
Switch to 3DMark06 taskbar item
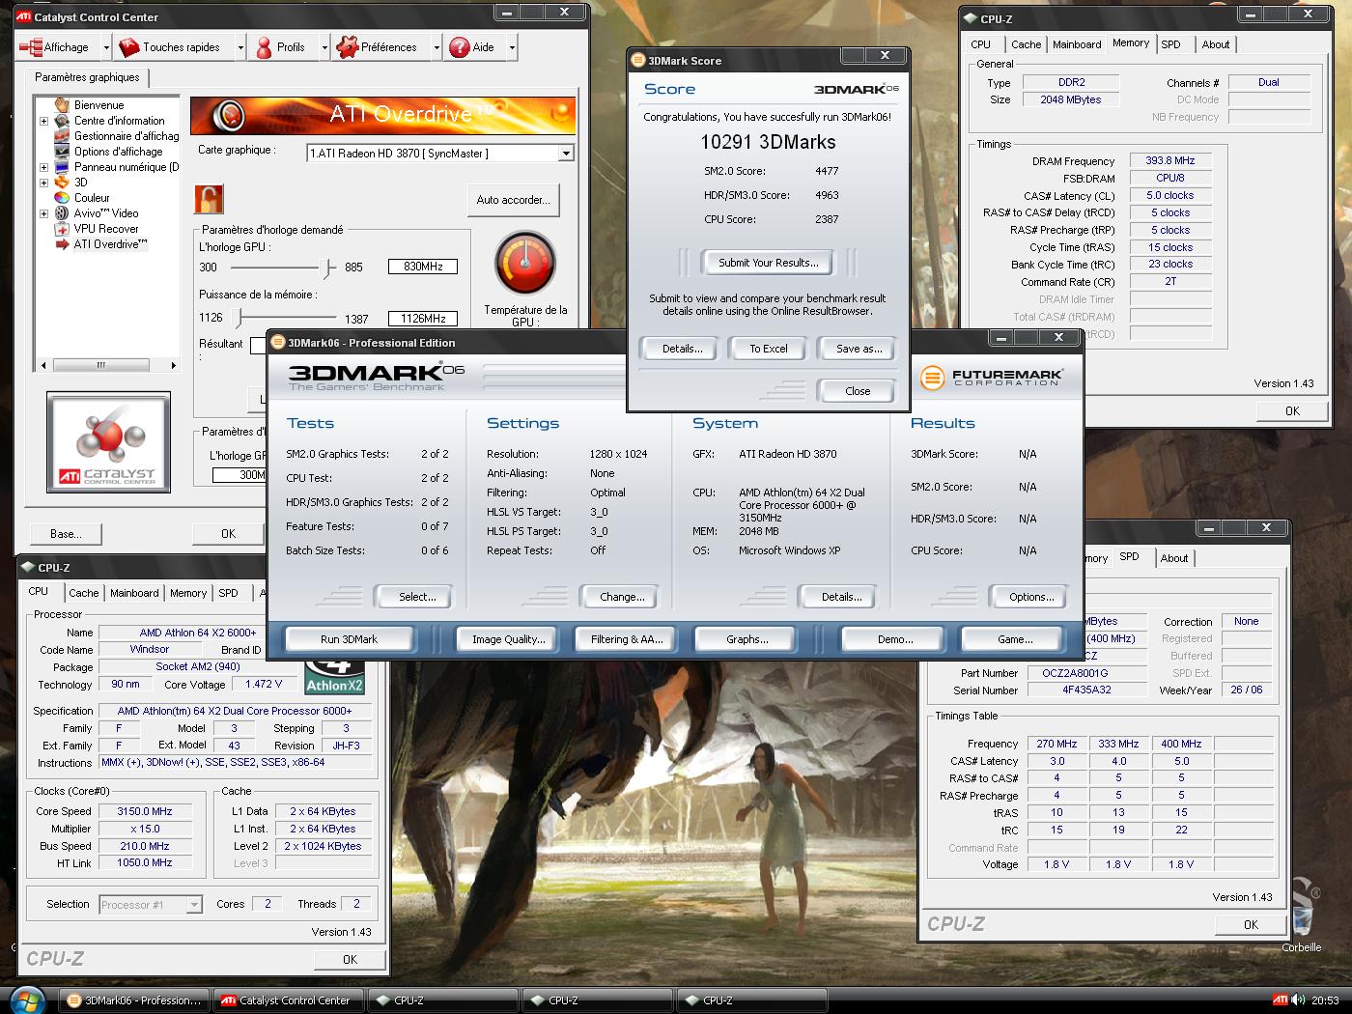[x=134, y=1000]
